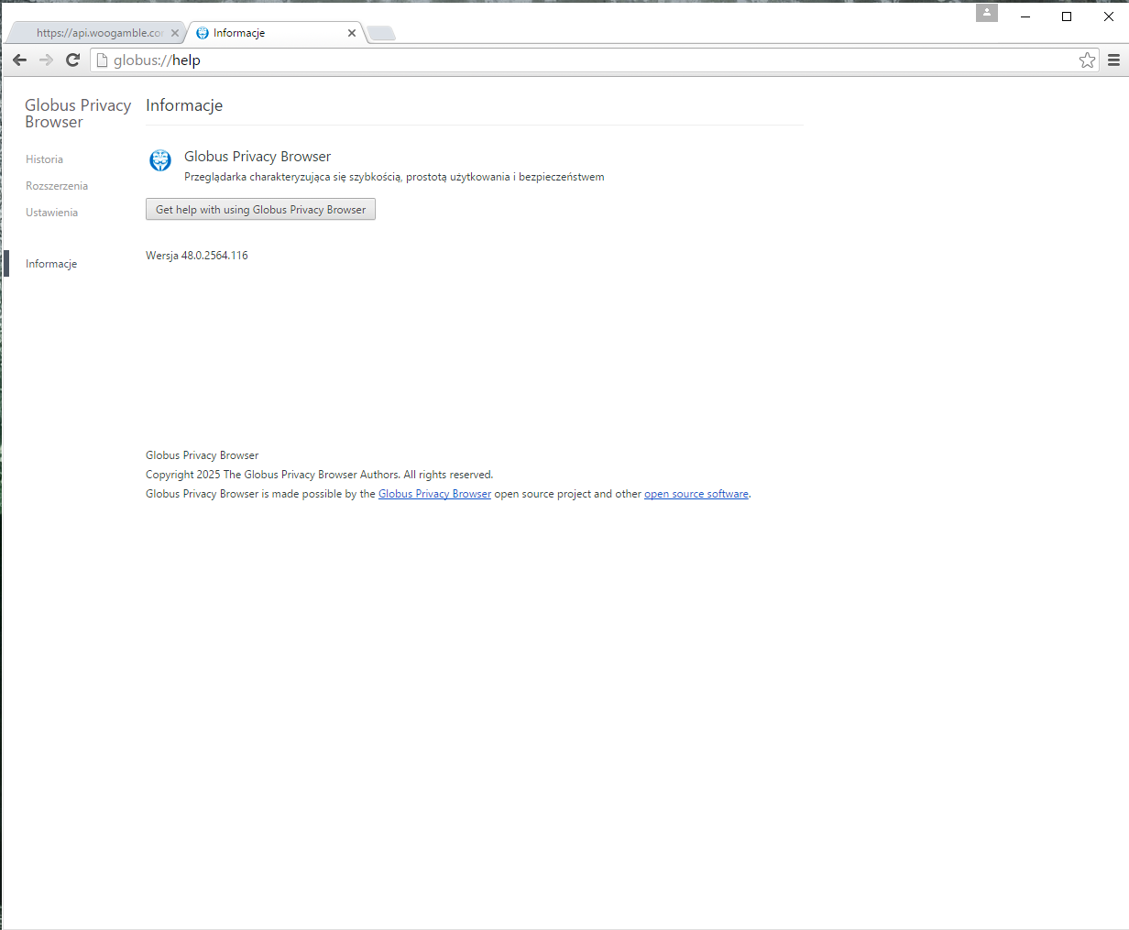Click the Informacje page heading
This screenshot has width=1129, height=930.
(x=184, y=105)
